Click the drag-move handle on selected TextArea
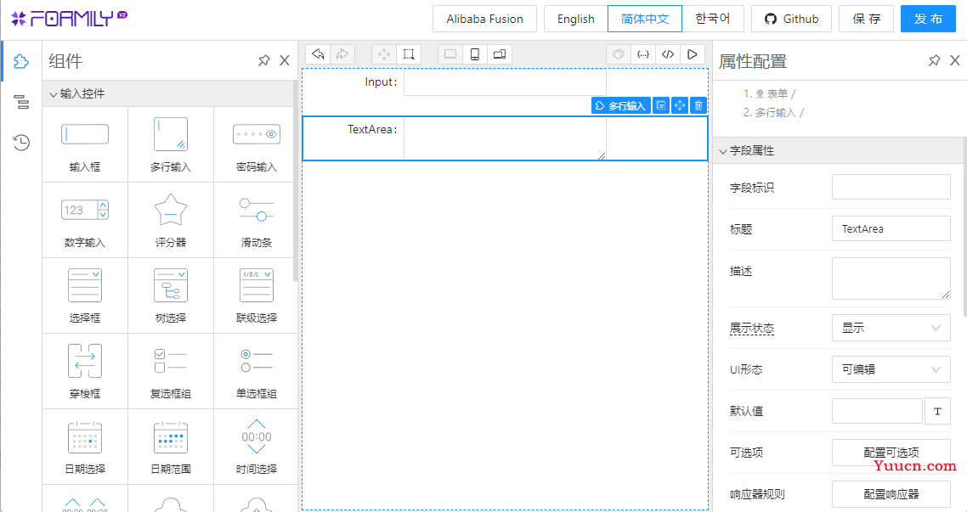 (x=680, y=106)
